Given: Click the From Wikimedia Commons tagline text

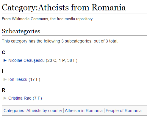Looking at the screenshot, I should (x=47, y=19).
